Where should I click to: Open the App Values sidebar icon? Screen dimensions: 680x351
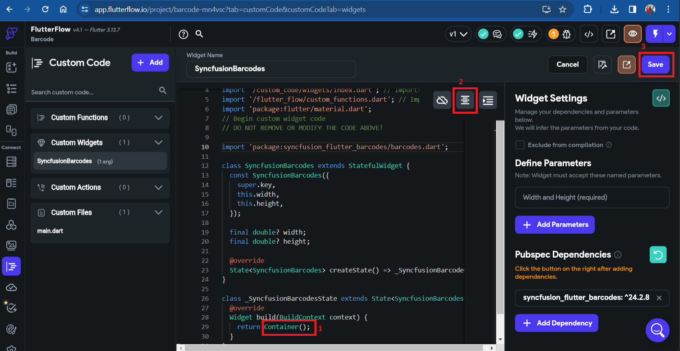pyautogui.click(x=12, y=204)
